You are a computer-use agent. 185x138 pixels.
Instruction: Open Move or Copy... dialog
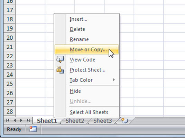point(87,49)
